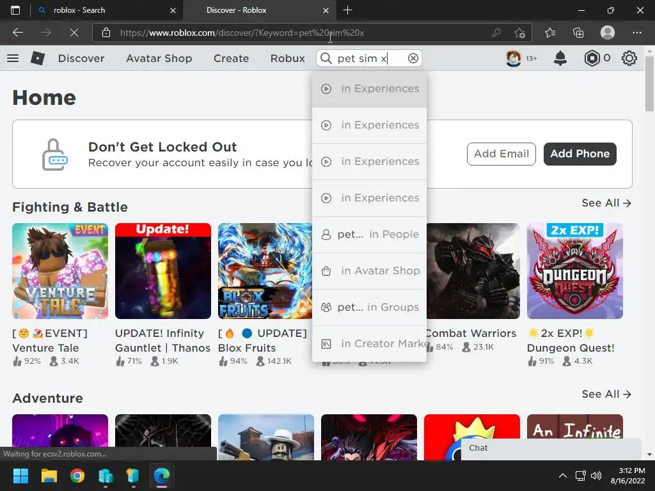Open Venture Tale game thumbnail
Screen dimensions: 655x491
[x=60, y=271]
